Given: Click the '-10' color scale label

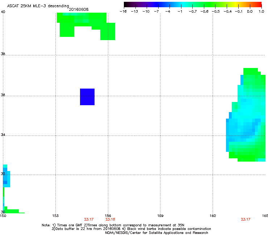Looking at the screenshot, I should pyautogui.click(x=146, y=12).
